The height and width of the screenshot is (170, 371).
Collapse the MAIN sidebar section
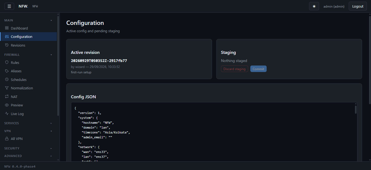28,20
